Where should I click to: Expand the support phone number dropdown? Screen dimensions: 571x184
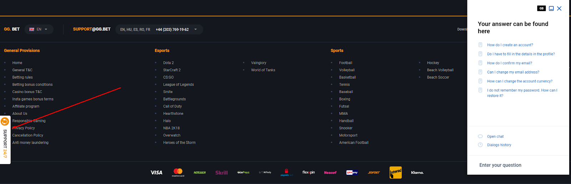pos(196,29)
